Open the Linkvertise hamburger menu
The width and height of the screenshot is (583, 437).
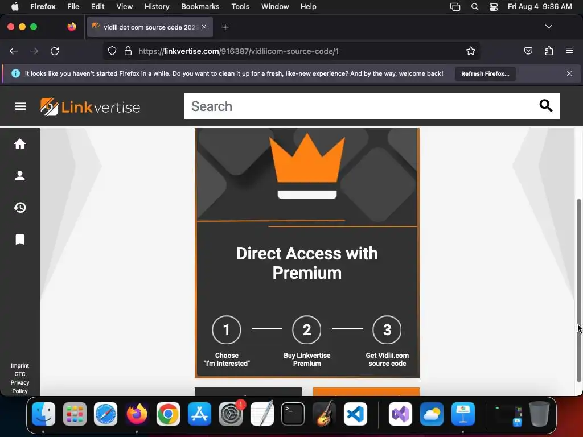(x=20, y=106)
